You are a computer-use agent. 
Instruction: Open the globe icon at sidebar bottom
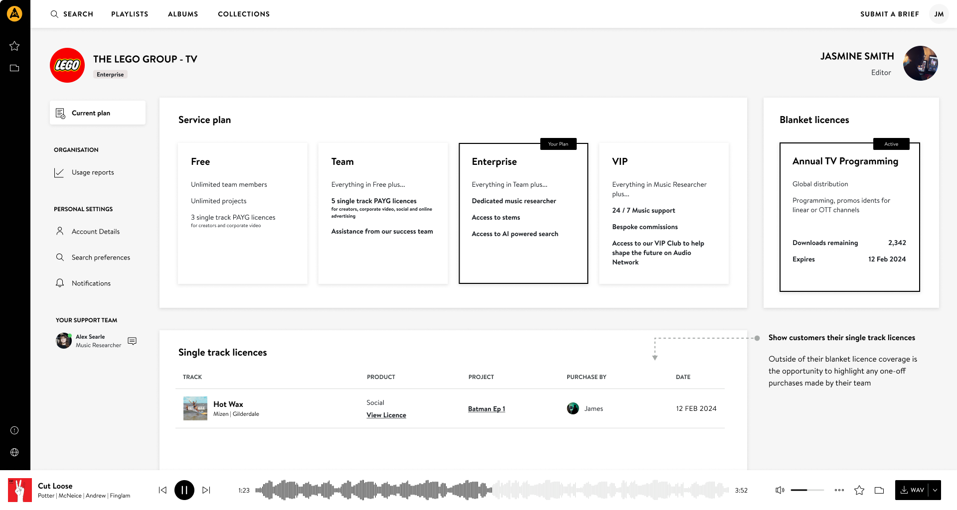(14, 452)
